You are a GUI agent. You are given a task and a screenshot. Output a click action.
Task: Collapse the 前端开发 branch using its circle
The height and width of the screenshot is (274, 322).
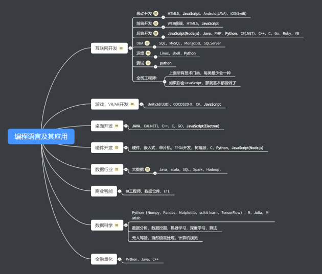pyautogui.click(x=163, y=27)
